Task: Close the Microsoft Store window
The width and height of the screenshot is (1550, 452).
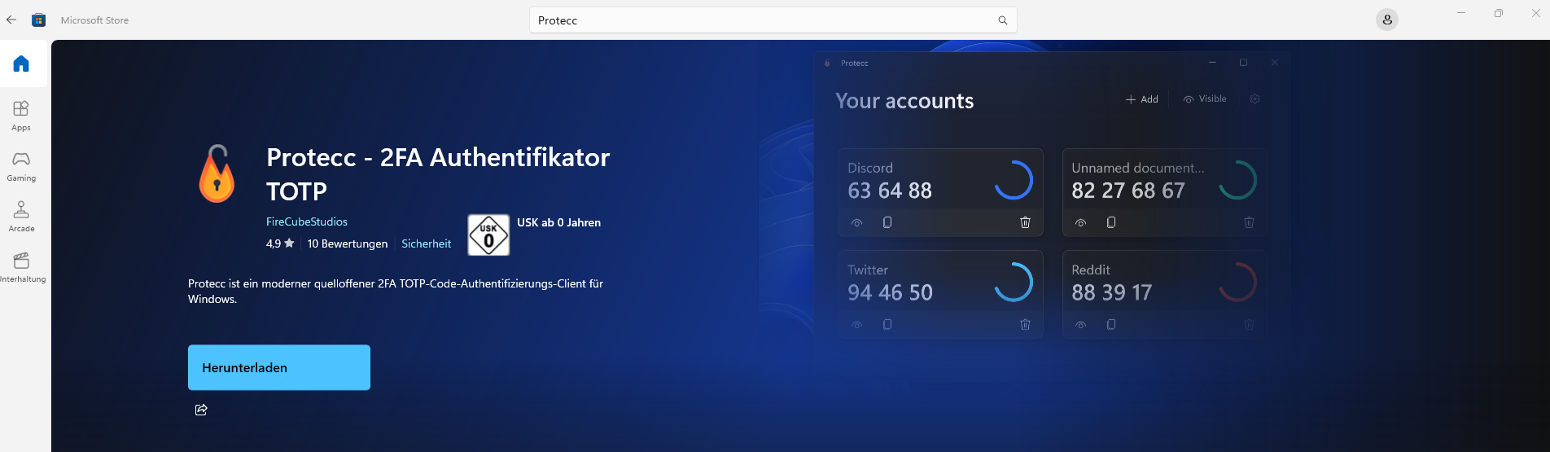Action: (1535, 13)
